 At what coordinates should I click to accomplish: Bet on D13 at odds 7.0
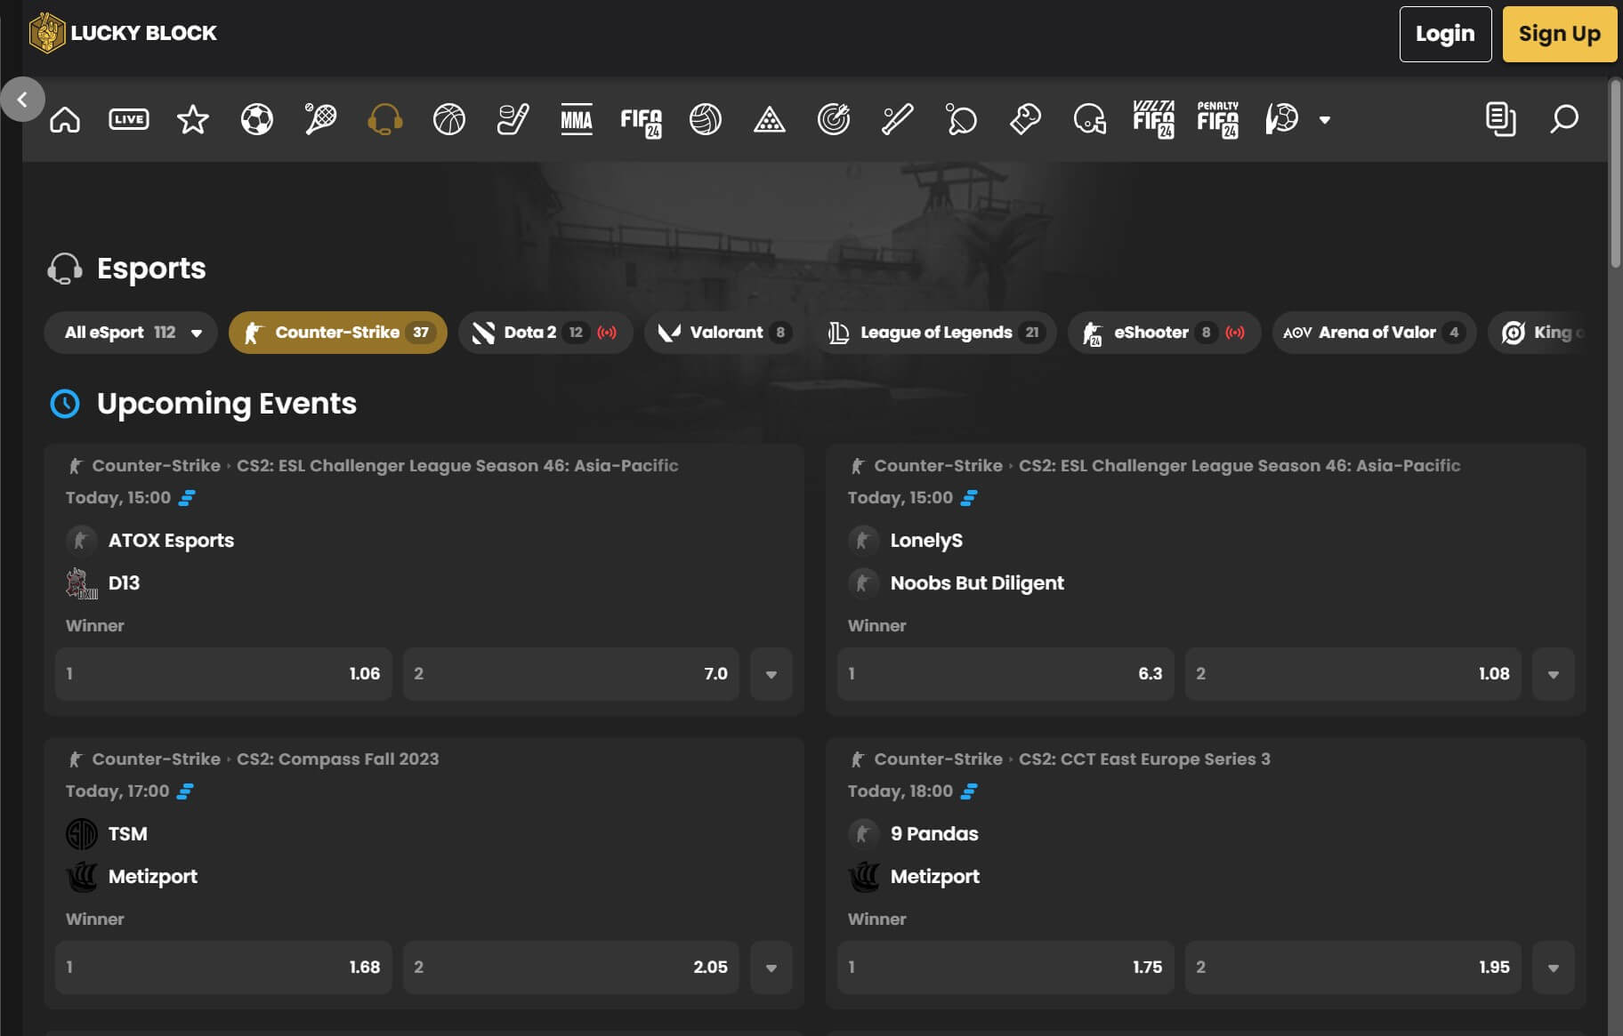[x=571, y=674]
